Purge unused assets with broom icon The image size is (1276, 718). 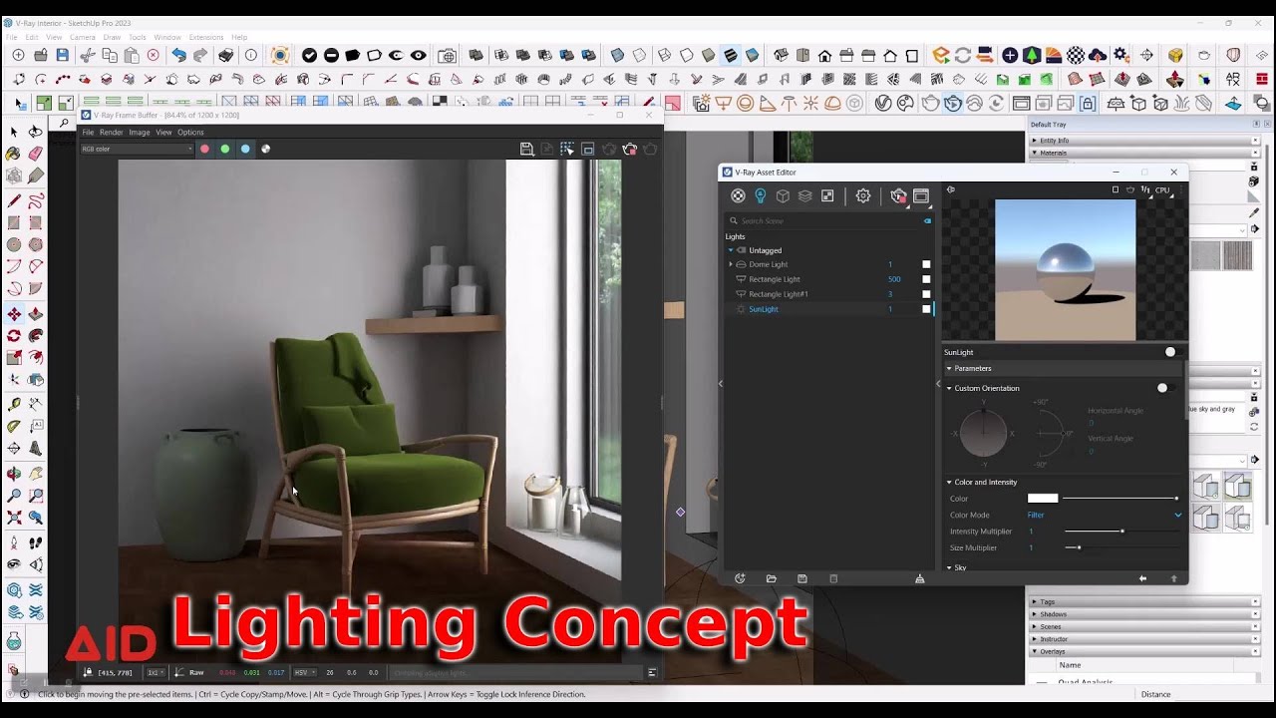920,578
